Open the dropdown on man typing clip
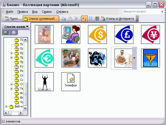Image resolution: width=166 pixels, height=125 pixels. (134, 58)
